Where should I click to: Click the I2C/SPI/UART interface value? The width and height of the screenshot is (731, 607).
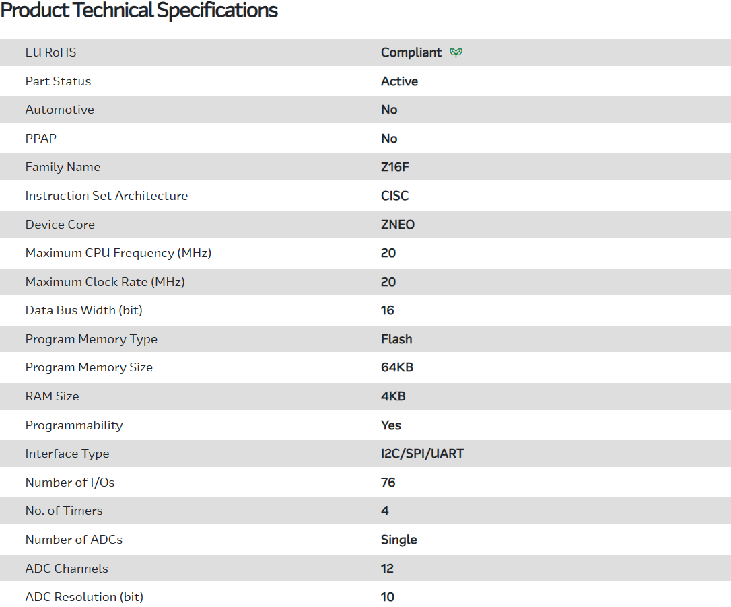tap(422, 454)
